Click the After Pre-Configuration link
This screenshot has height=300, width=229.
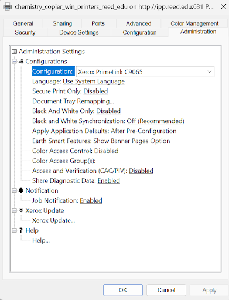click(x=143, y=131)
